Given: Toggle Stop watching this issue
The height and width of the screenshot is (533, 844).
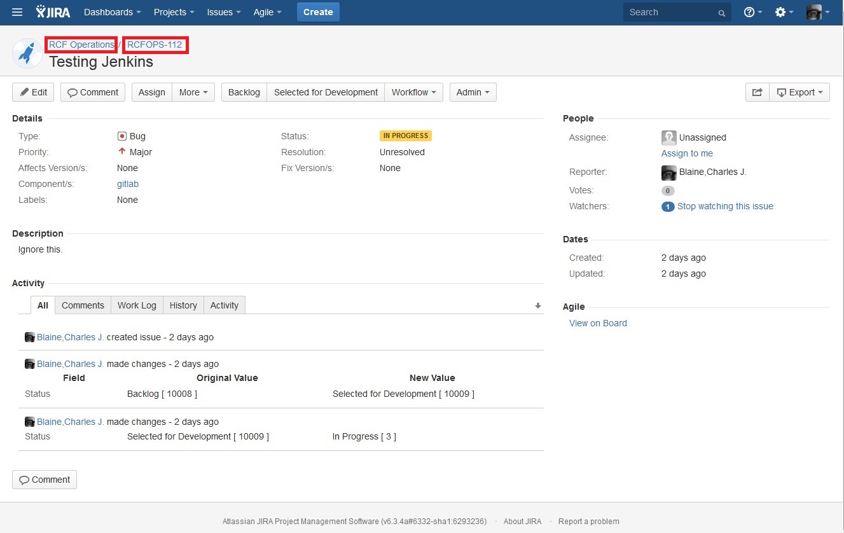Looking at the screenshot, I should [725, 206].
